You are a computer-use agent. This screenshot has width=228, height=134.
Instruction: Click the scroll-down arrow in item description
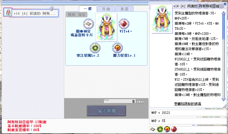pos(223,100)
